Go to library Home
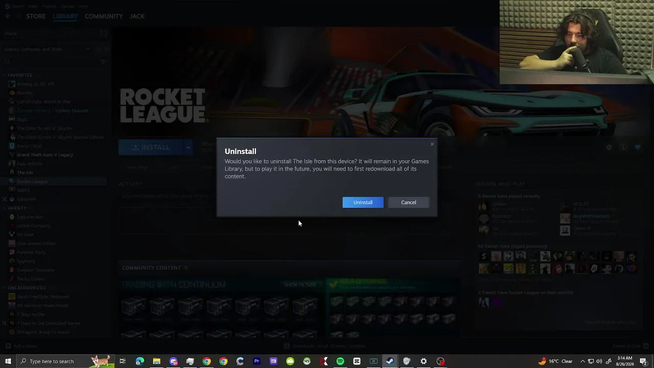 coord(11,34)
